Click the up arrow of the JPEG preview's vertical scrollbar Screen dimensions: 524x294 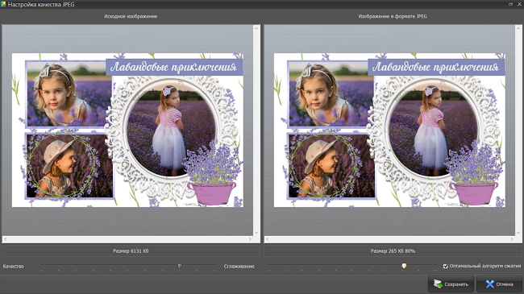(x=518, y=28)
